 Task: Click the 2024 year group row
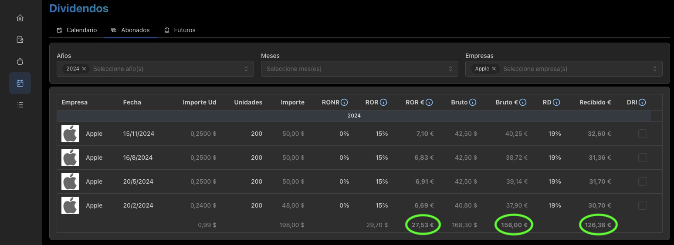click(x=354, y=116)
